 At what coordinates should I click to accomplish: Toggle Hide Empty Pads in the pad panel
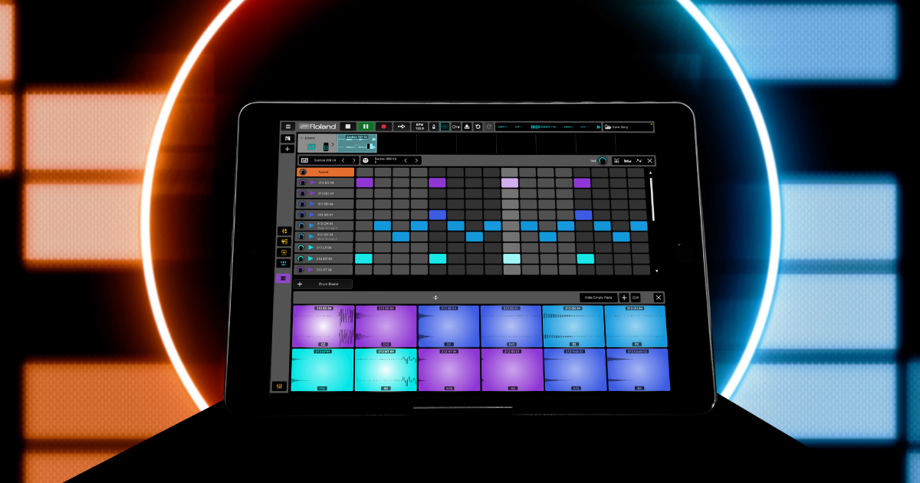[x=599, y=297]
